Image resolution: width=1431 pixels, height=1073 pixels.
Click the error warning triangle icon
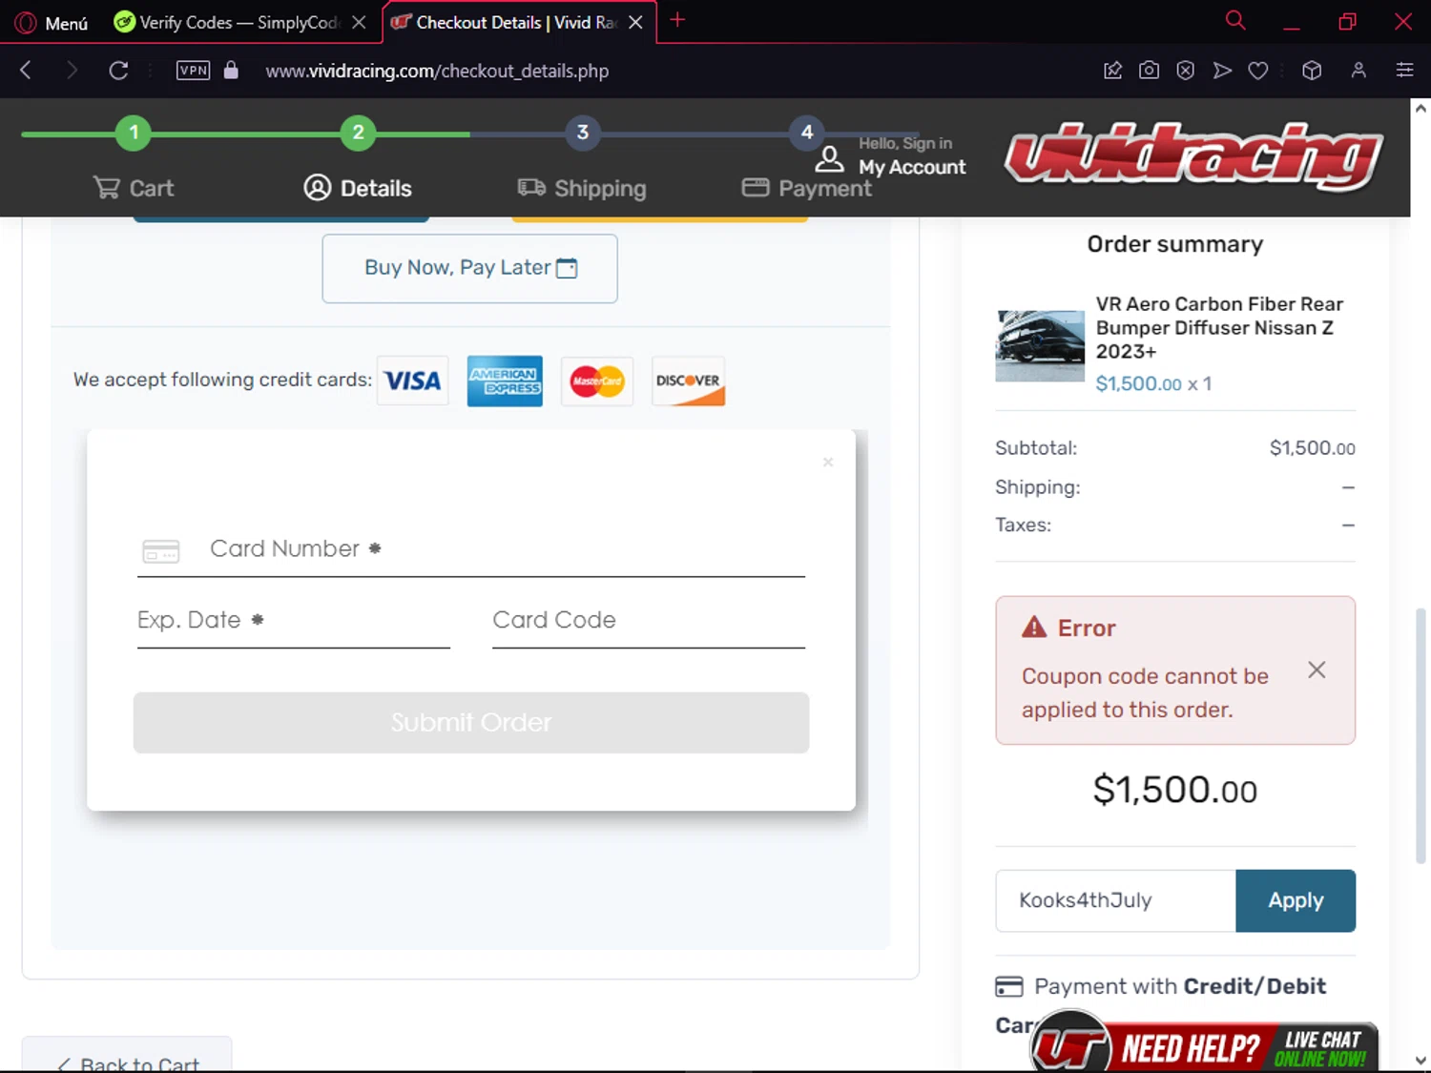1034,628
